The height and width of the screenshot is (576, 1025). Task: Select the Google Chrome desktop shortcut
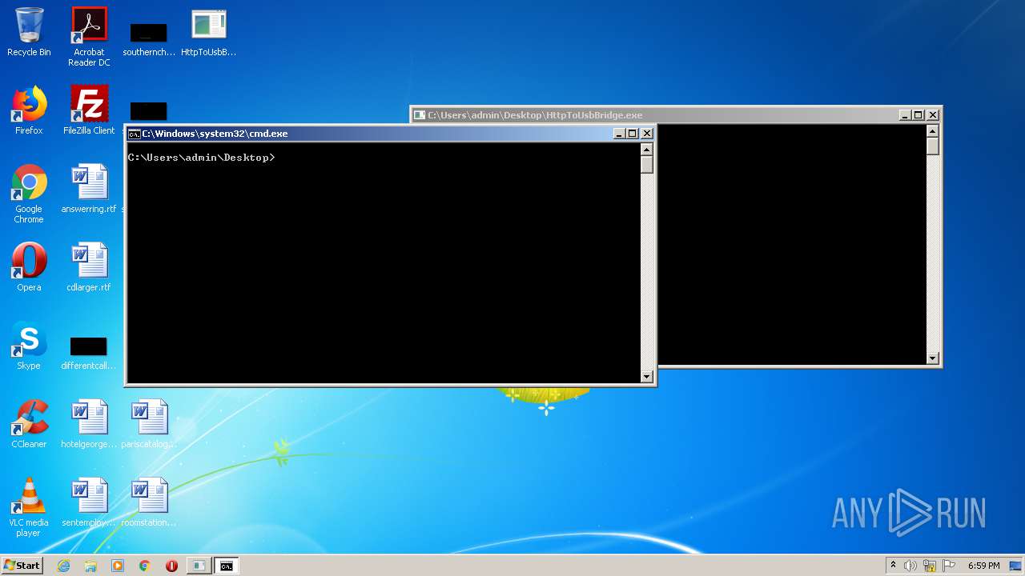click(x=29, y=194)
